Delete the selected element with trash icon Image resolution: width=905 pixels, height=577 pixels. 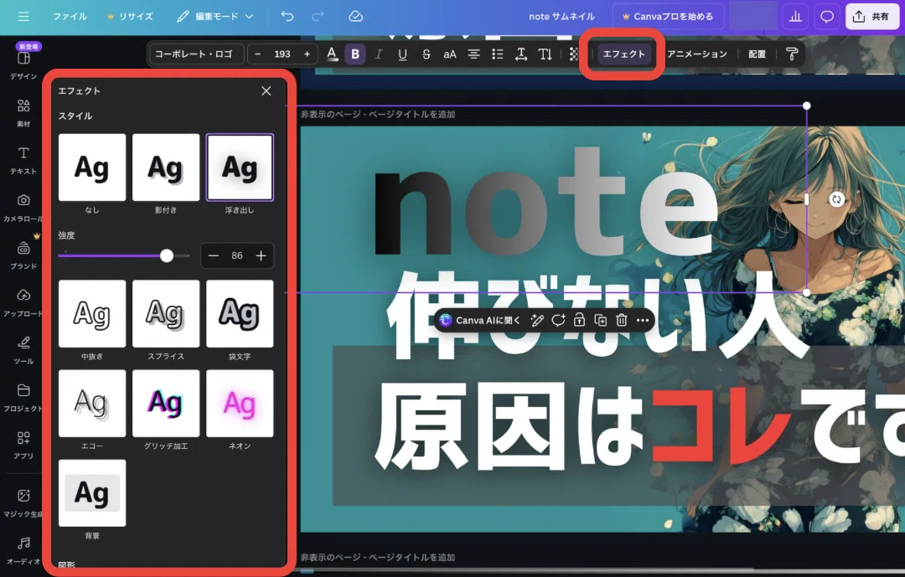pos(621,320)
